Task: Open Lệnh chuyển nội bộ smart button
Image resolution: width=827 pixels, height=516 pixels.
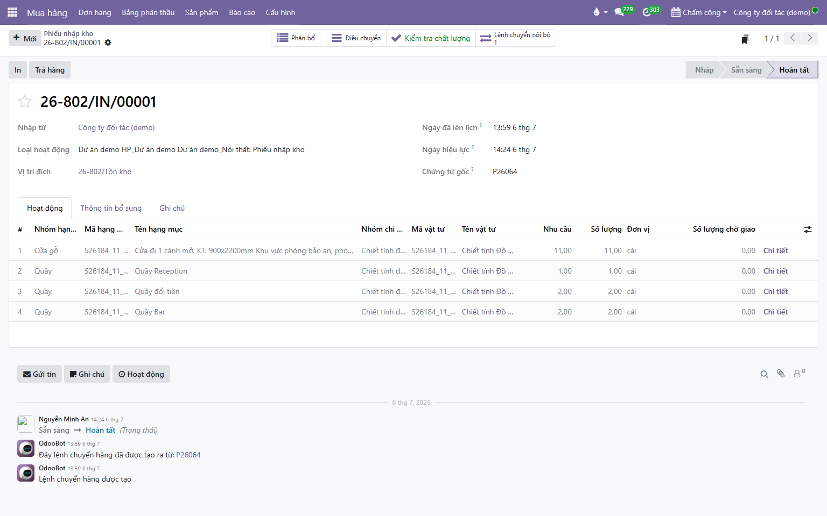Action: (x=516, y=38)
